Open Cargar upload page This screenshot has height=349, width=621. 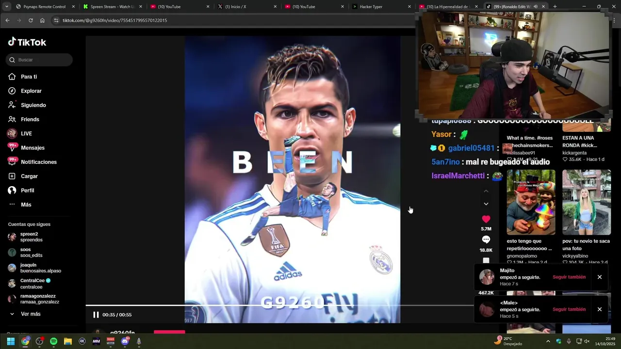tap(29, 176)
